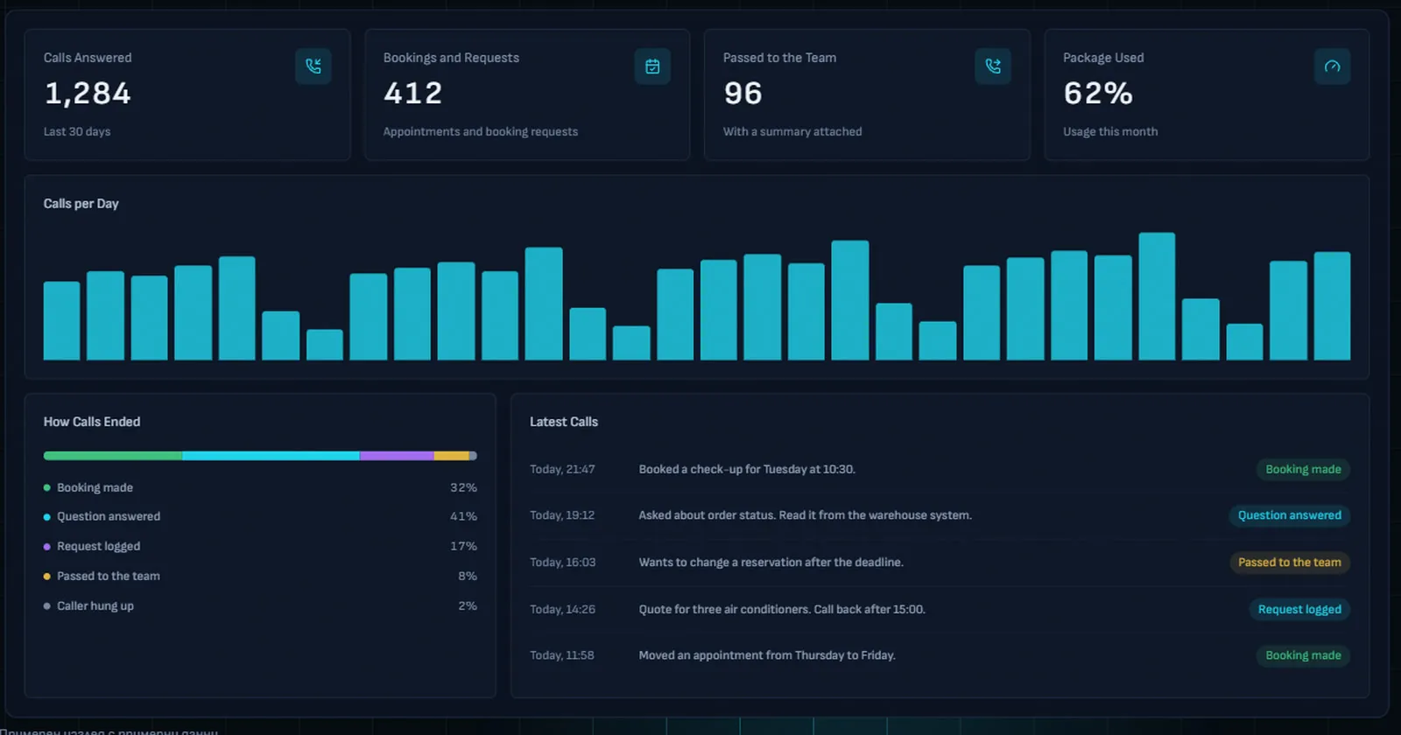The width and height of the screenshot is (1401, 735).
Task: Click the 1,284 calls answered value
Action: [88, 94]
